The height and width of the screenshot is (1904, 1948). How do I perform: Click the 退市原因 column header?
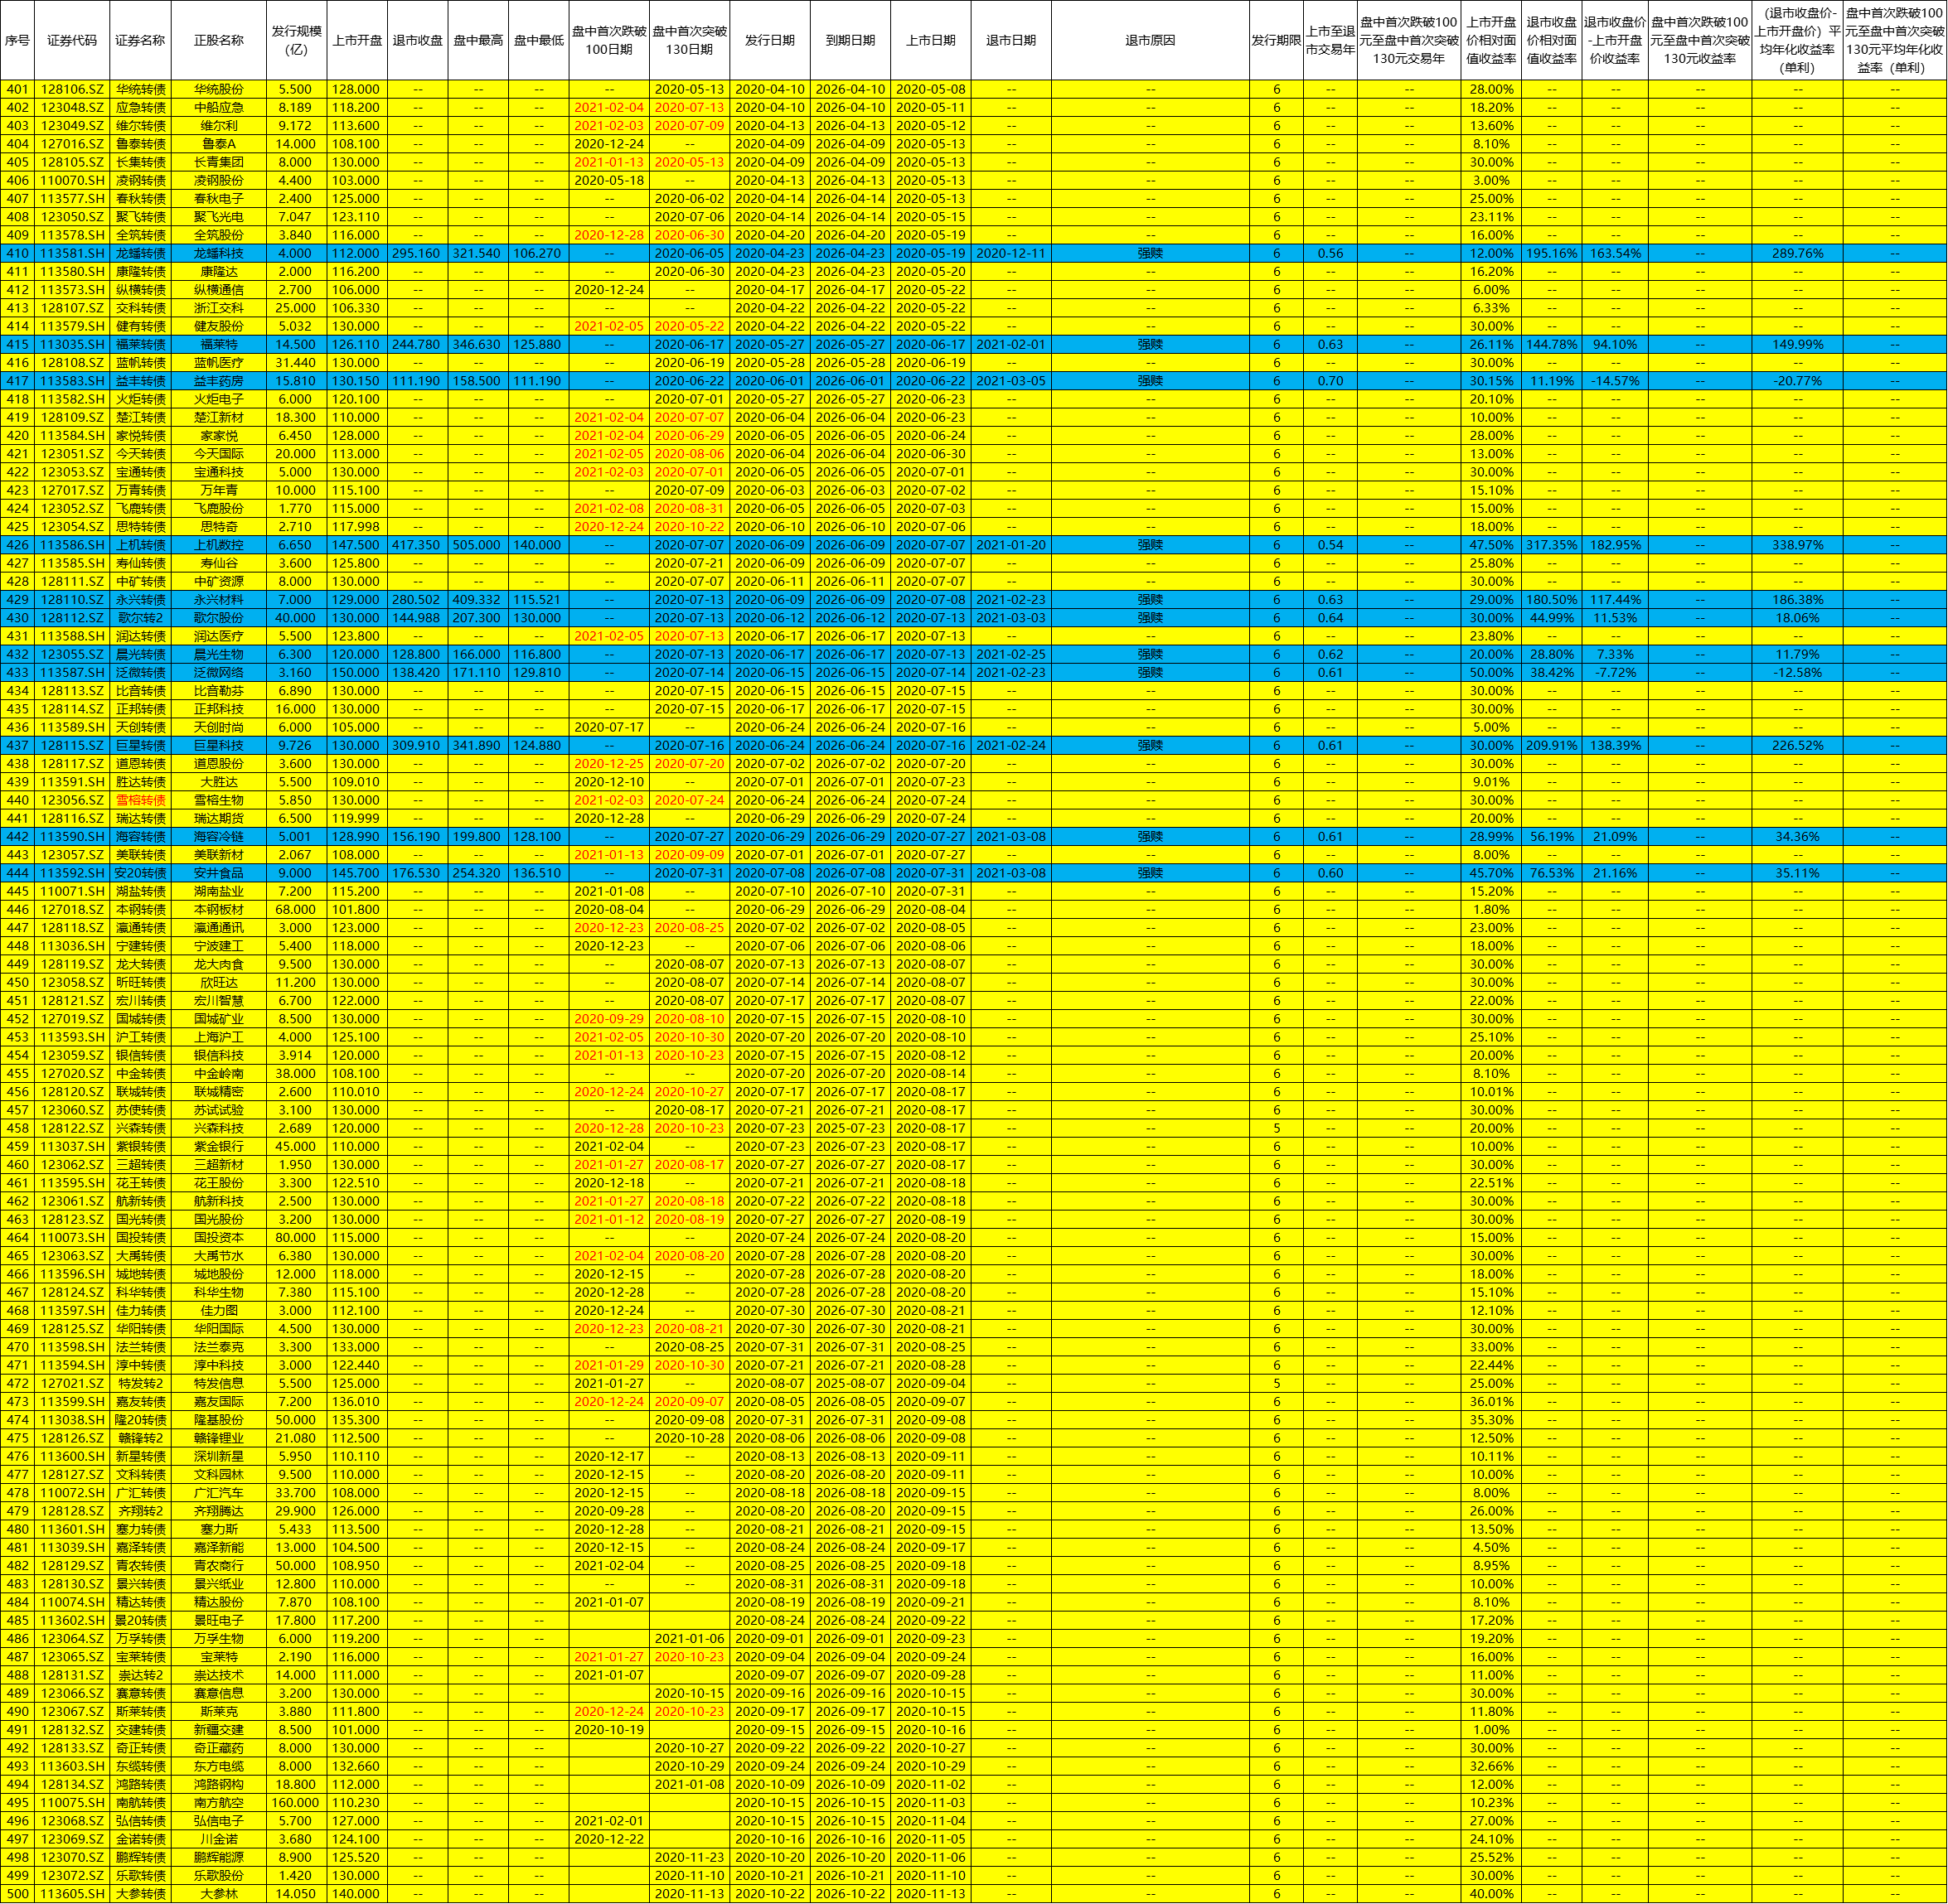1150,41
